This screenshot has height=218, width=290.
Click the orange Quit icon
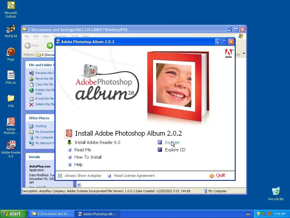coord(212,176)
